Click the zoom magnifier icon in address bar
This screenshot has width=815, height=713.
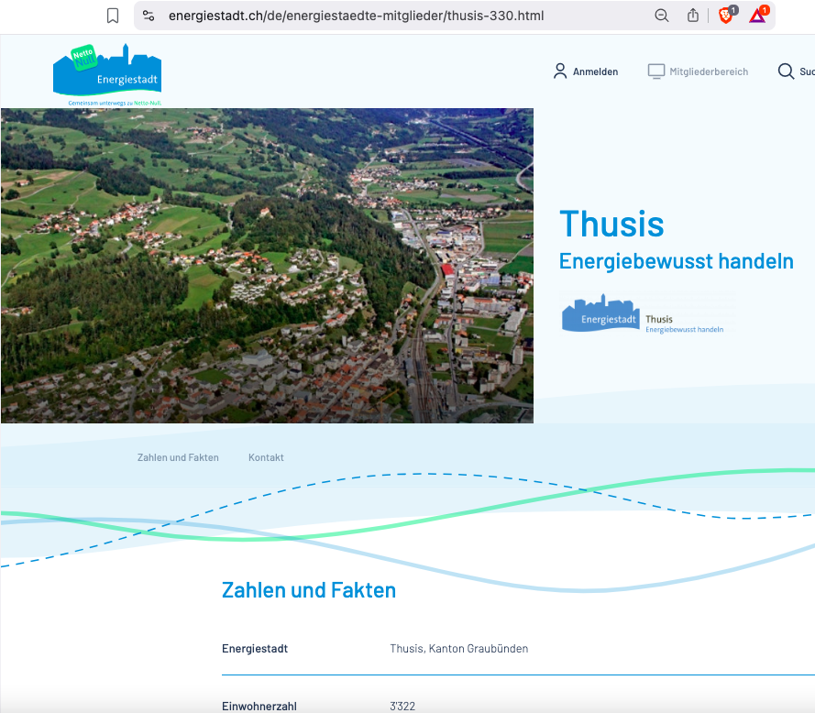click(x=661, y=16)
